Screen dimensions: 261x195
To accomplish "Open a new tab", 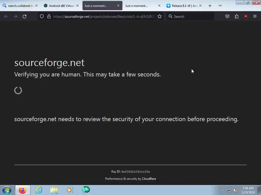I will [x=210, y=6].
